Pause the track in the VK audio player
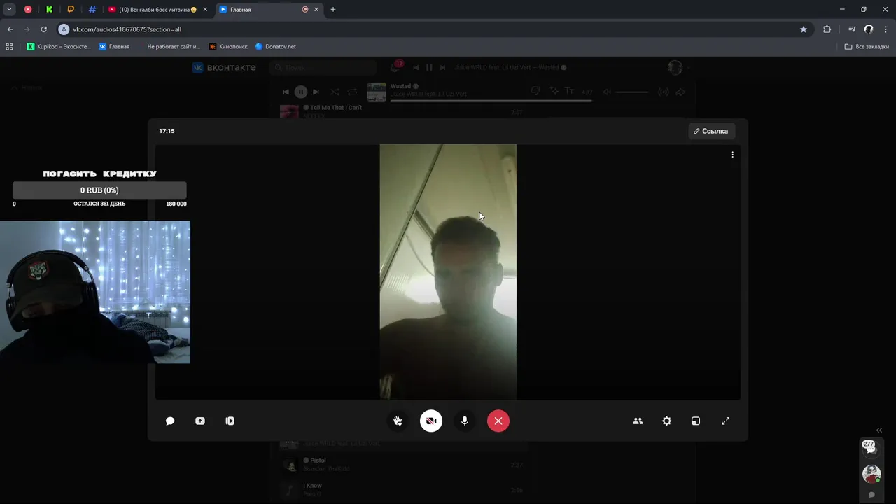The width and height of the screenshot is (896, 504). point(300,92)
